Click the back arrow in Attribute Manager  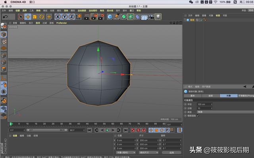[245, 87]
